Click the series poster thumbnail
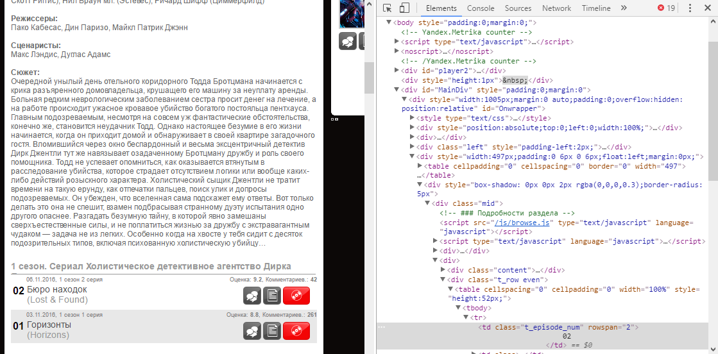Image resolution: width=718 pixels, height=354 pixels. pos(351,13)
